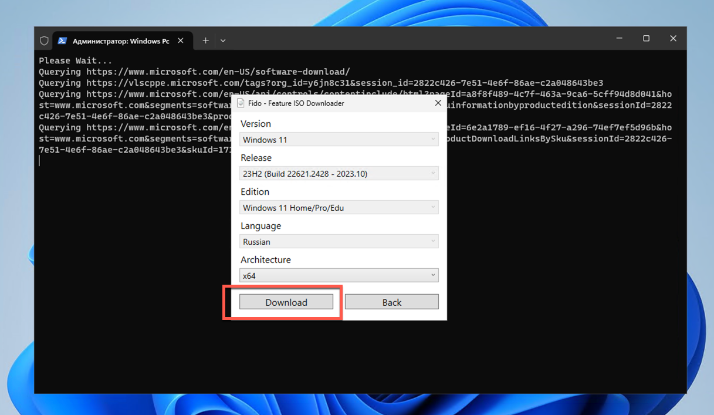
Task: Click the software-download URL line in terminal
Action: (194, 72)
